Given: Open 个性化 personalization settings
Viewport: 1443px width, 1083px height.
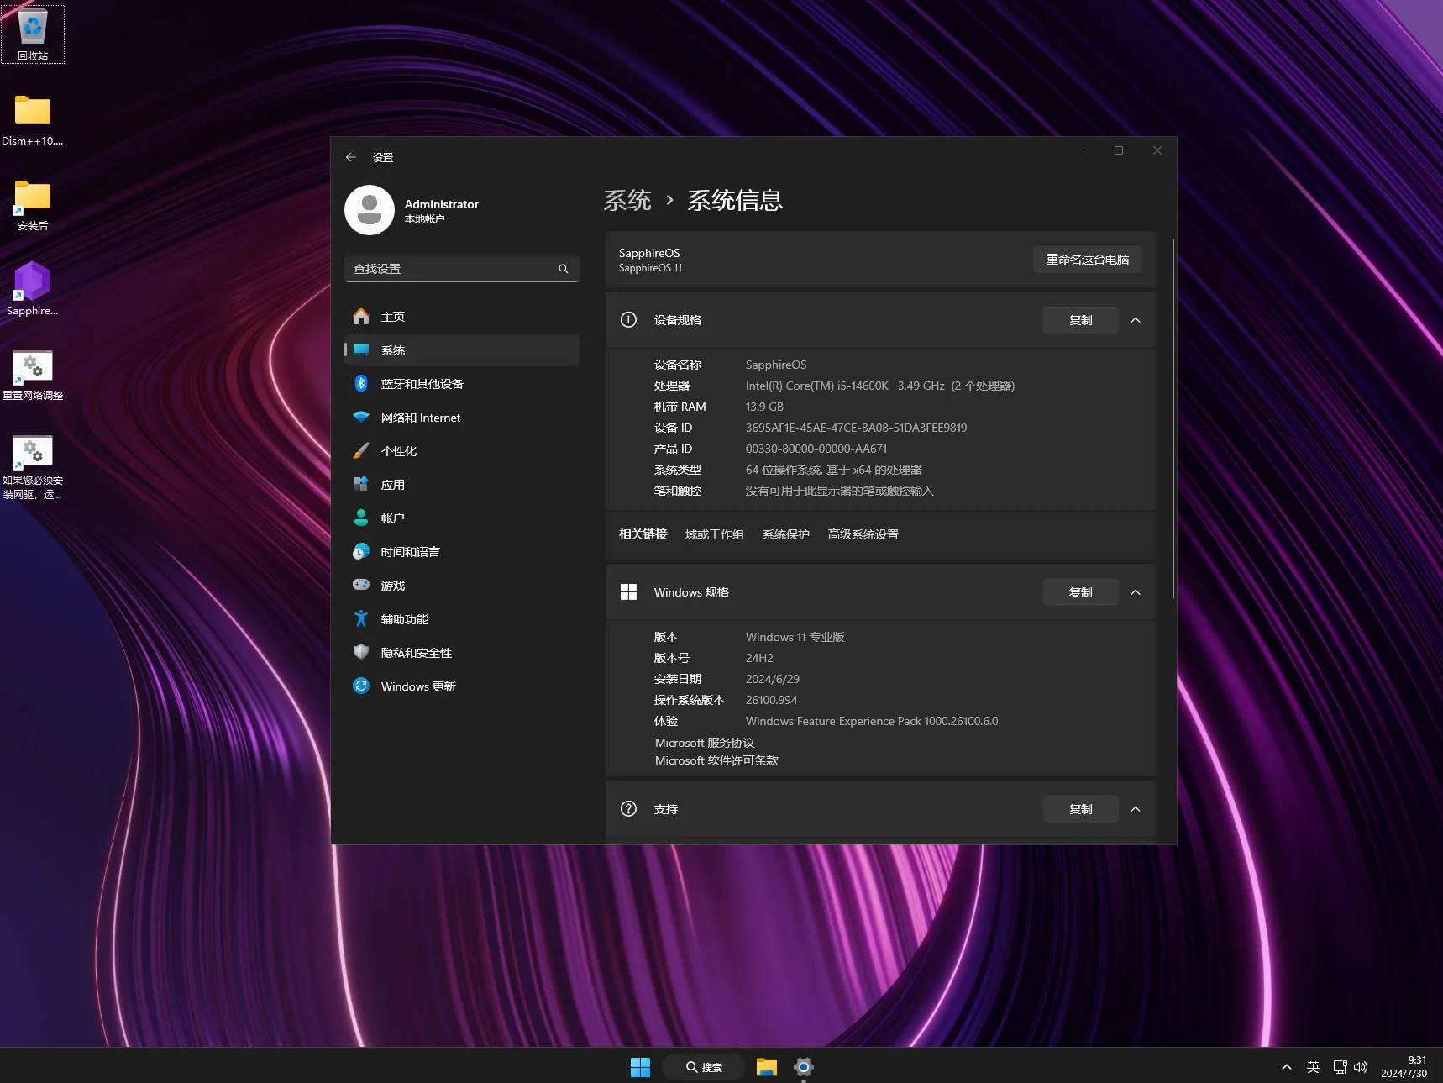Looking at the screenshot, I should pyautogui.click(x=400, y=450).
